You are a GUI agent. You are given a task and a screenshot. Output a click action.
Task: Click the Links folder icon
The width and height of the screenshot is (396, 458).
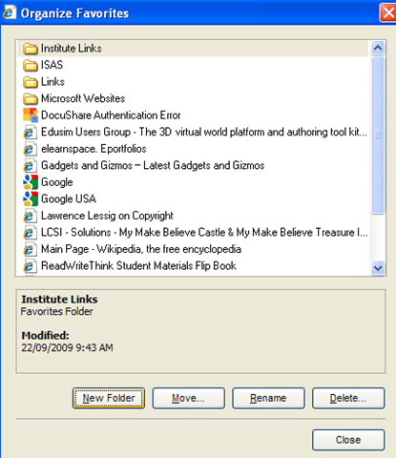(x=31, y=82)
